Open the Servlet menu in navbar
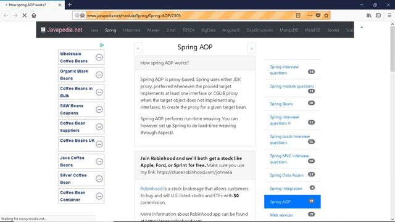395x222 pixels. [x=333, y=30]
